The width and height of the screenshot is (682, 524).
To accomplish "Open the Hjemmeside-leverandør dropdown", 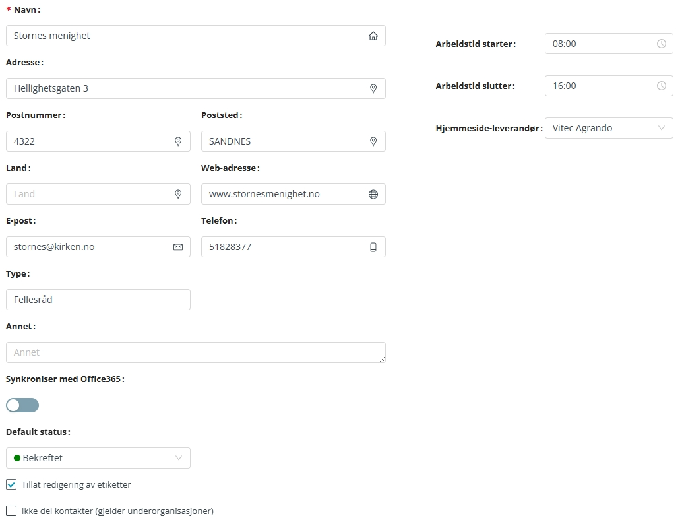I will pos(609,128).
